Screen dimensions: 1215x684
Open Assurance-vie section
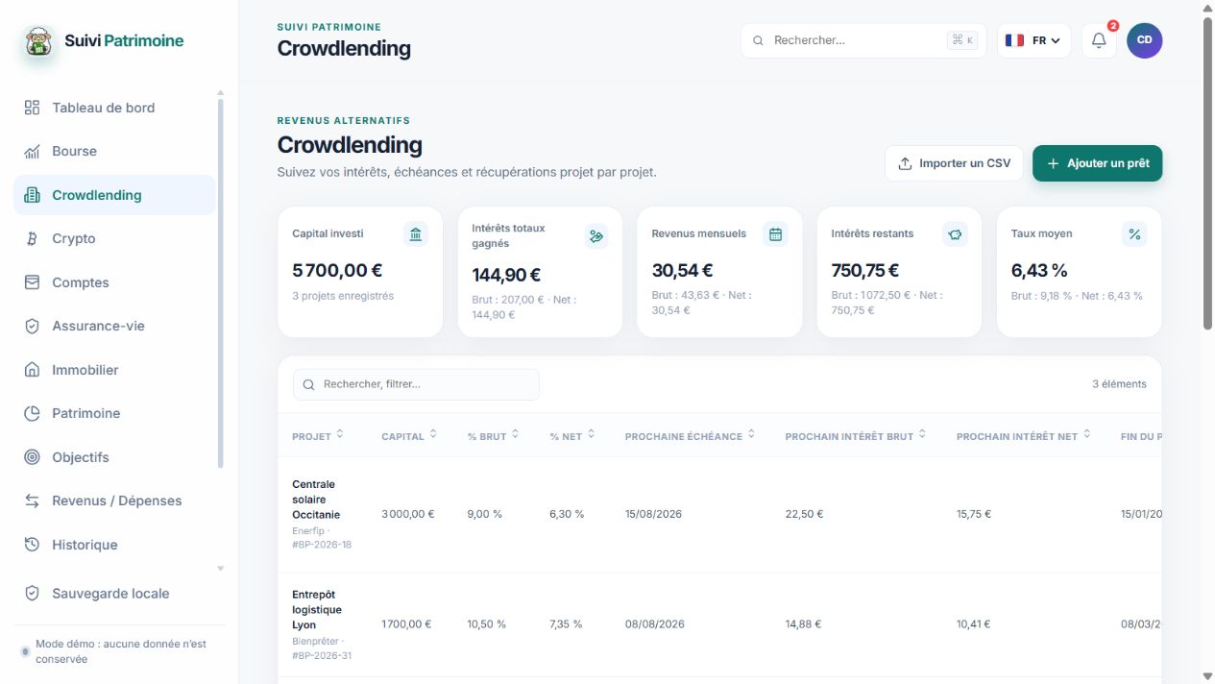(114, 326)
